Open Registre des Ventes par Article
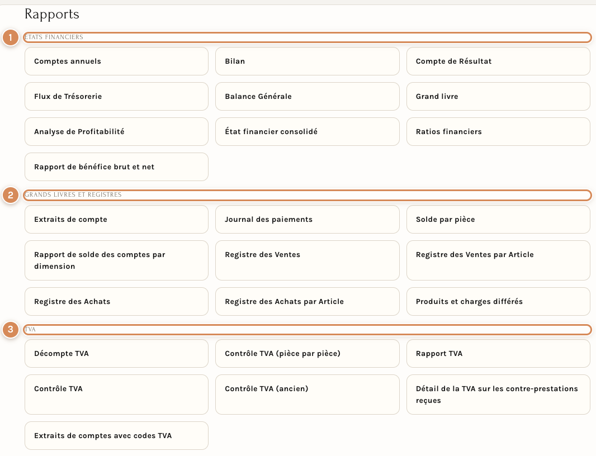 coord(498,260)
